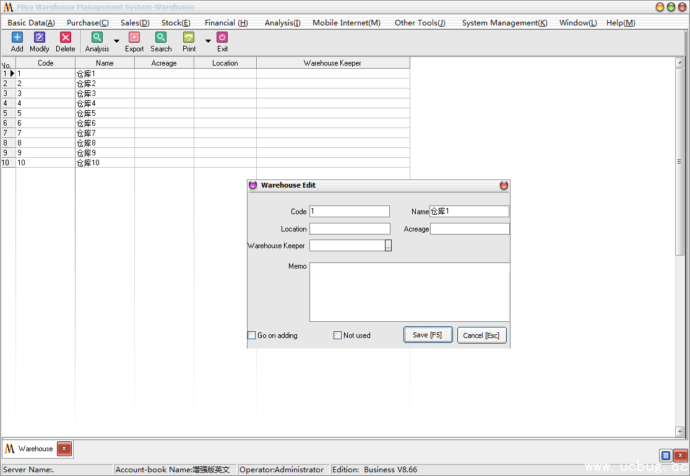Click the Print toolbar icon
The image size is (690, 476).
[x=189, y=38]
